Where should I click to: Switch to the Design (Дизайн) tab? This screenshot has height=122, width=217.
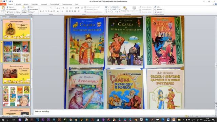tap(26, 4)
